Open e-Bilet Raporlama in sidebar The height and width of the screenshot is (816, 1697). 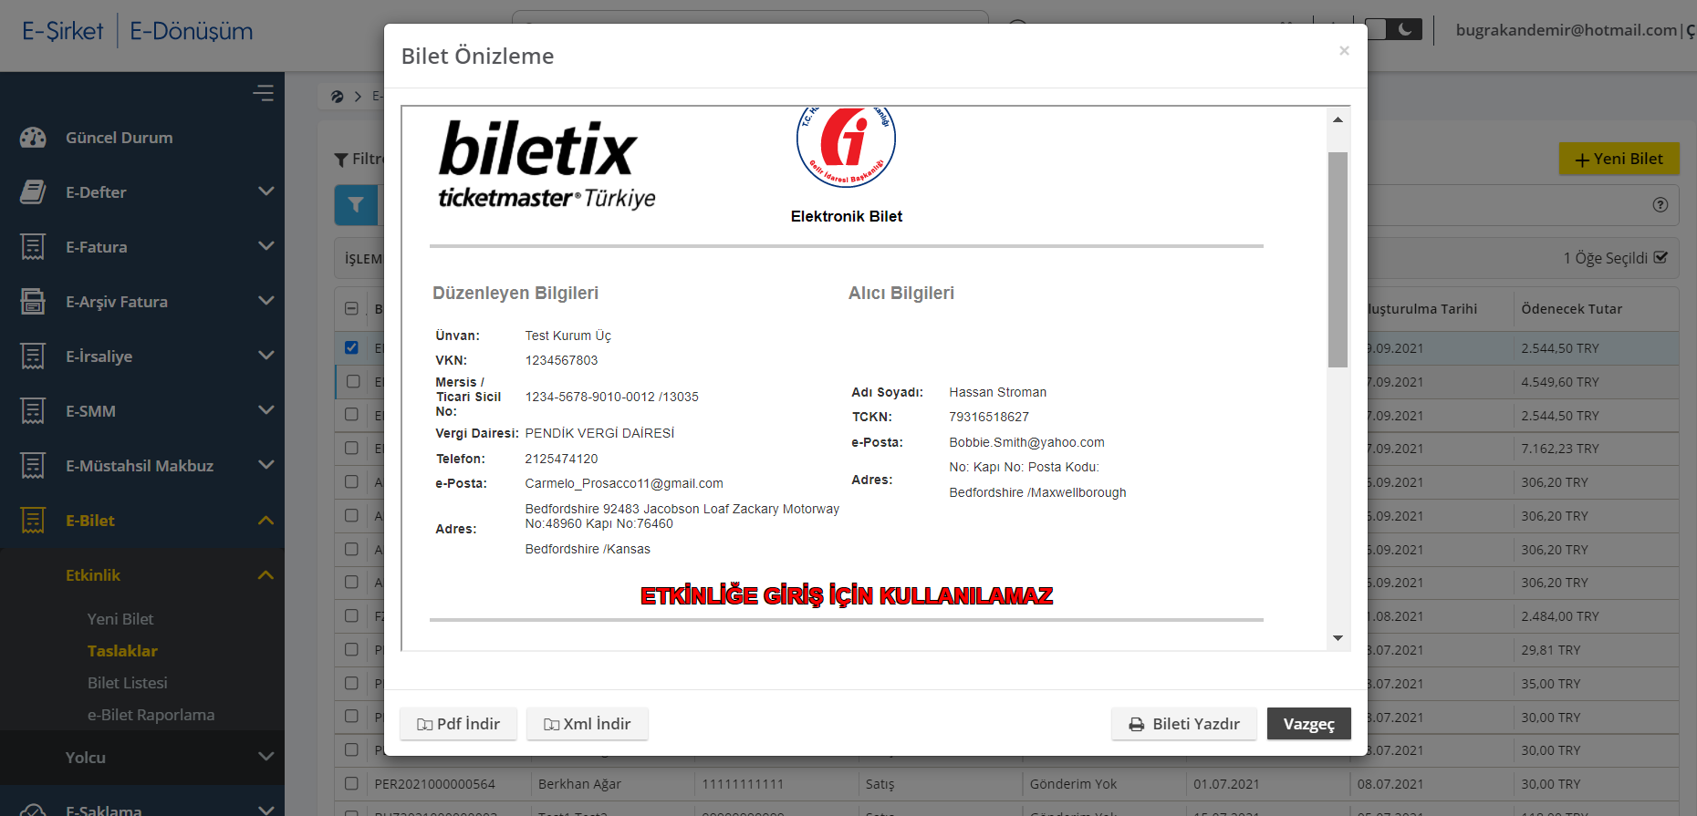point(151,715)
